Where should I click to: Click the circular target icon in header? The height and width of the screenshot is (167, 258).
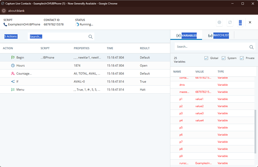click(x=219, y=22)
